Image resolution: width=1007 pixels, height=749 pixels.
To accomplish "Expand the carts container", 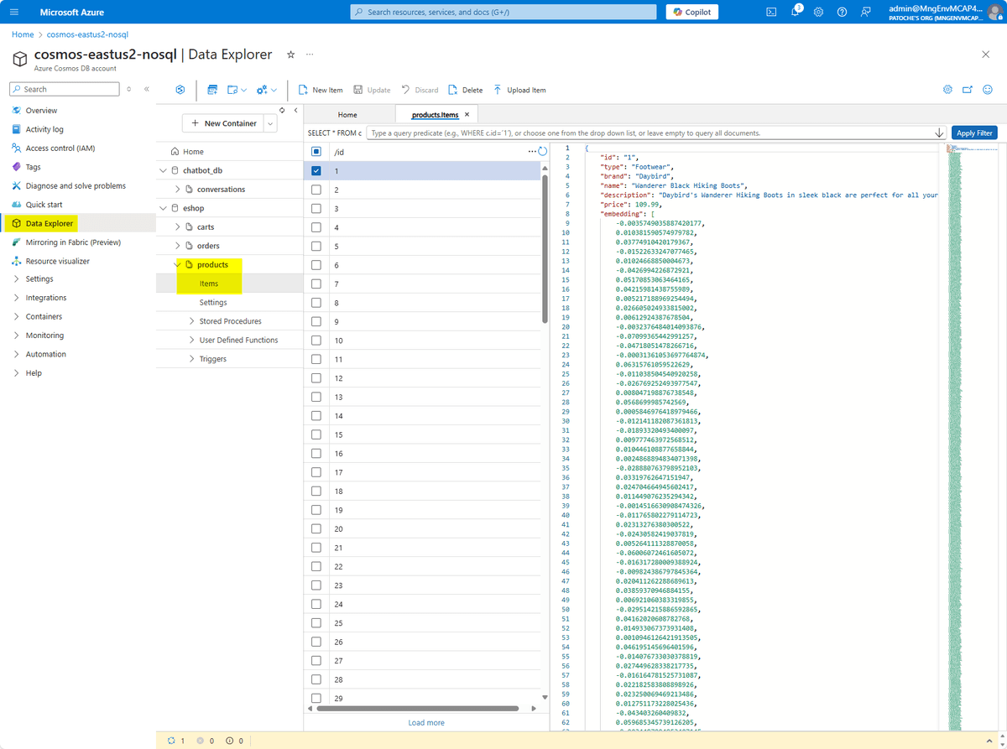I will tap(178, 227).
